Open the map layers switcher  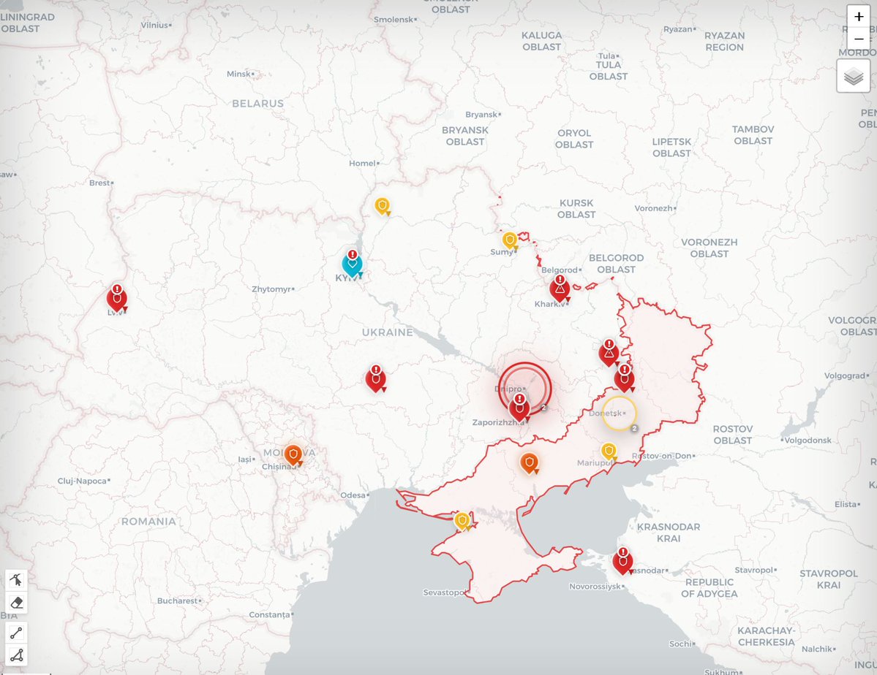point(853,75)
